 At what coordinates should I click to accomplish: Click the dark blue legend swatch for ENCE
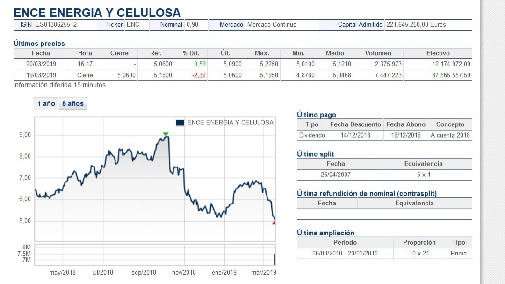(x=180, y=123)
